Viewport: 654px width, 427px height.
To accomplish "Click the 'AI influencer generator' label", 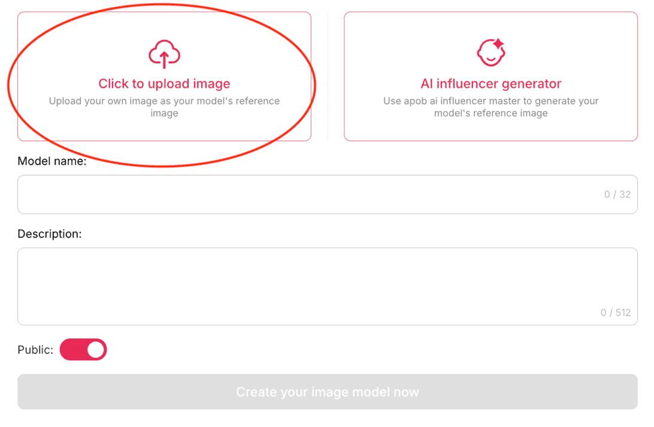I will pos(490,83).
